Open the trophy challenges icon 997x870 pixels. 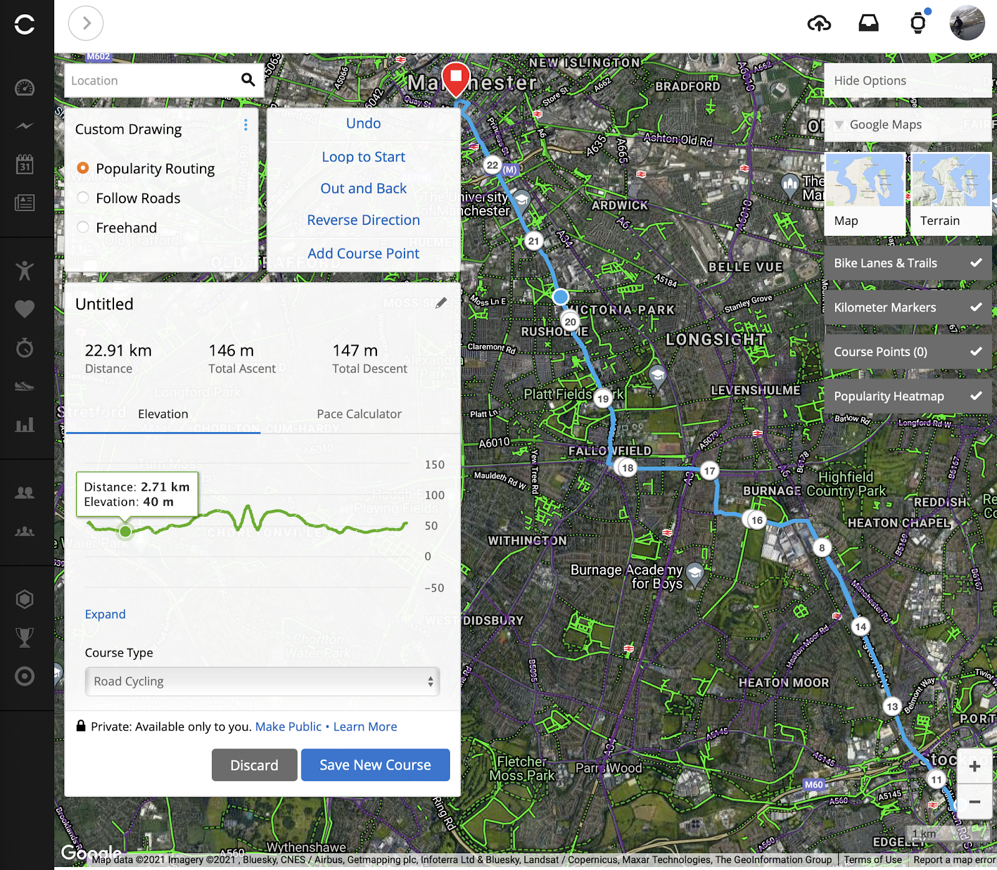click(x=24, y=638)
